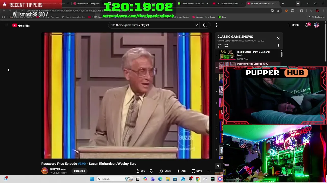Viewport: 327px width, 183px height.
Task: Open the Chrome apps grid shortcut
Action: click(3, 17)
